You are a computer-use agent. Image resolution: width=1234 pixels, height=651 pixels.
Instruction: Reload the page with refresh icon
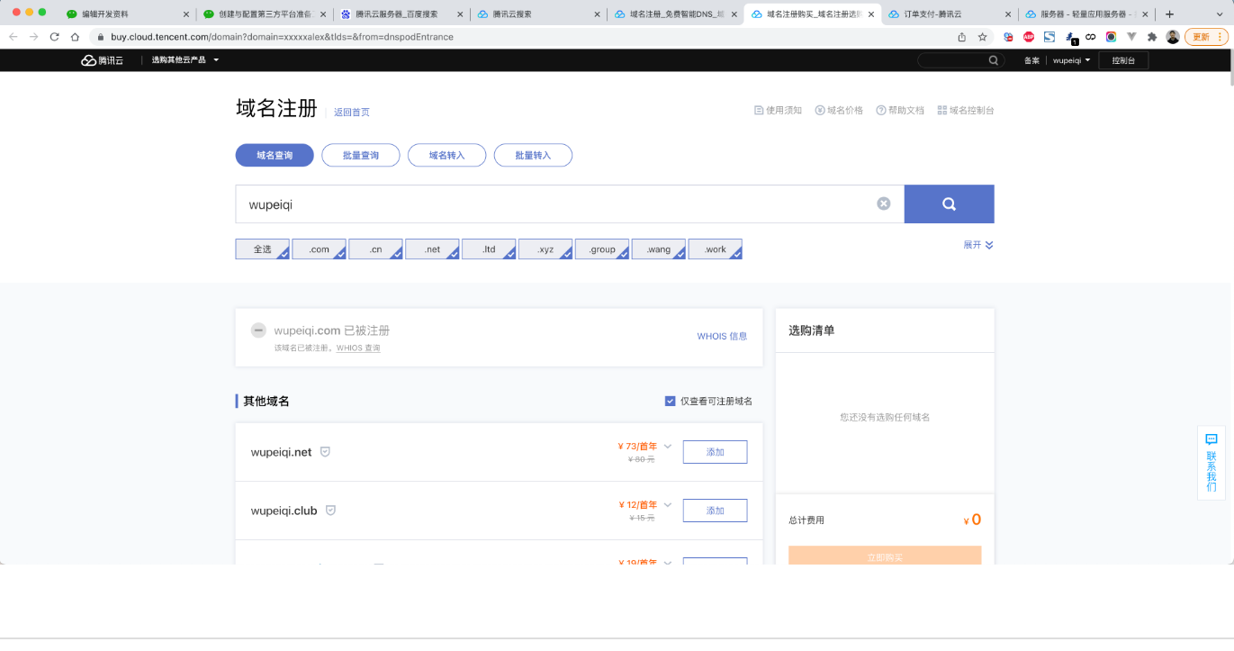coord(54,37)
